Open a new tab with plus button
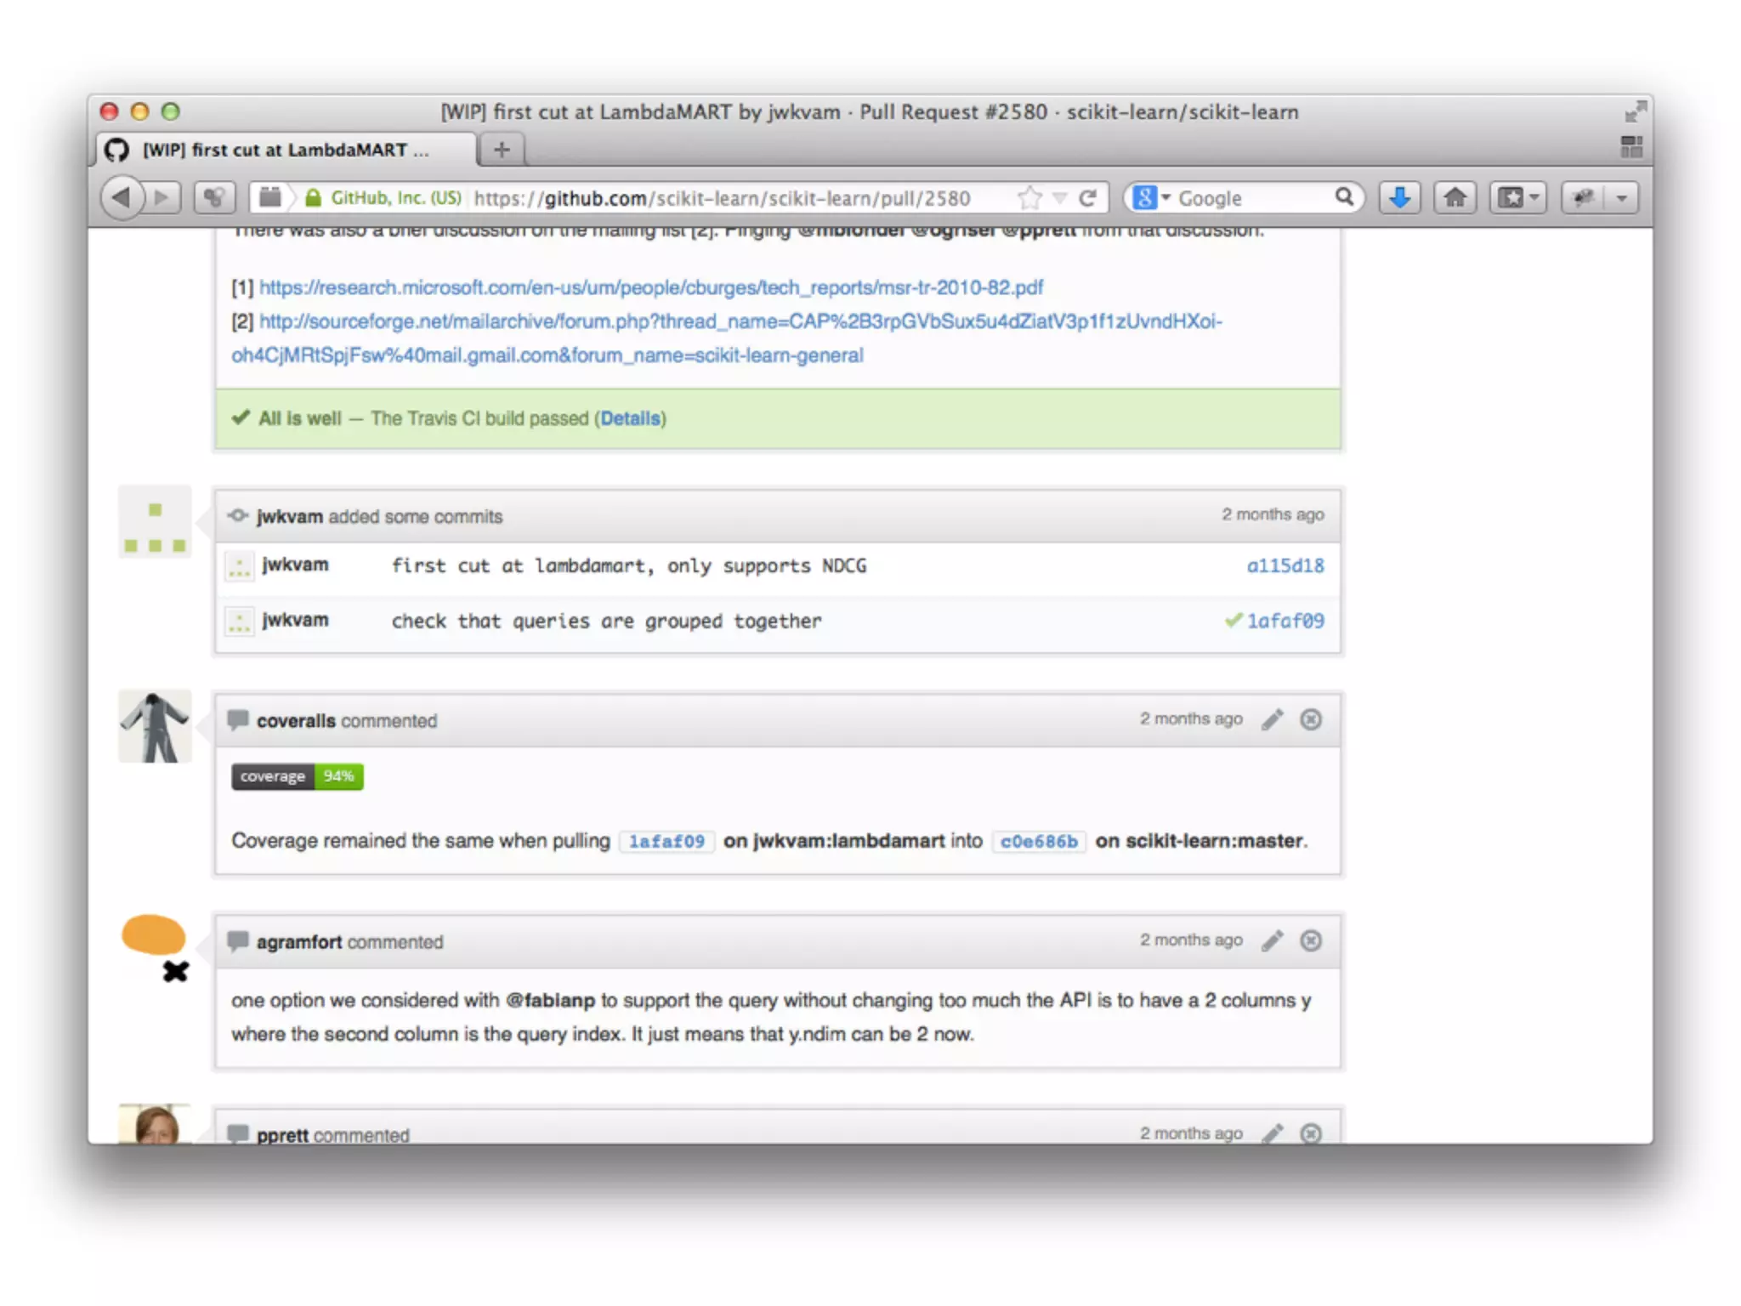Screen dimensions: 1741x1306 pos(502,150)
